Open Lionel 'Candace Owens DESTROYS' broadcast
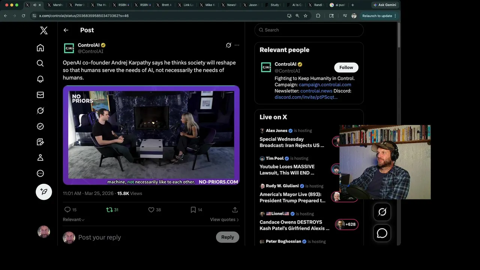Viewport: 480px width, 270px height. pyautogui.click(x=294, y=225)
